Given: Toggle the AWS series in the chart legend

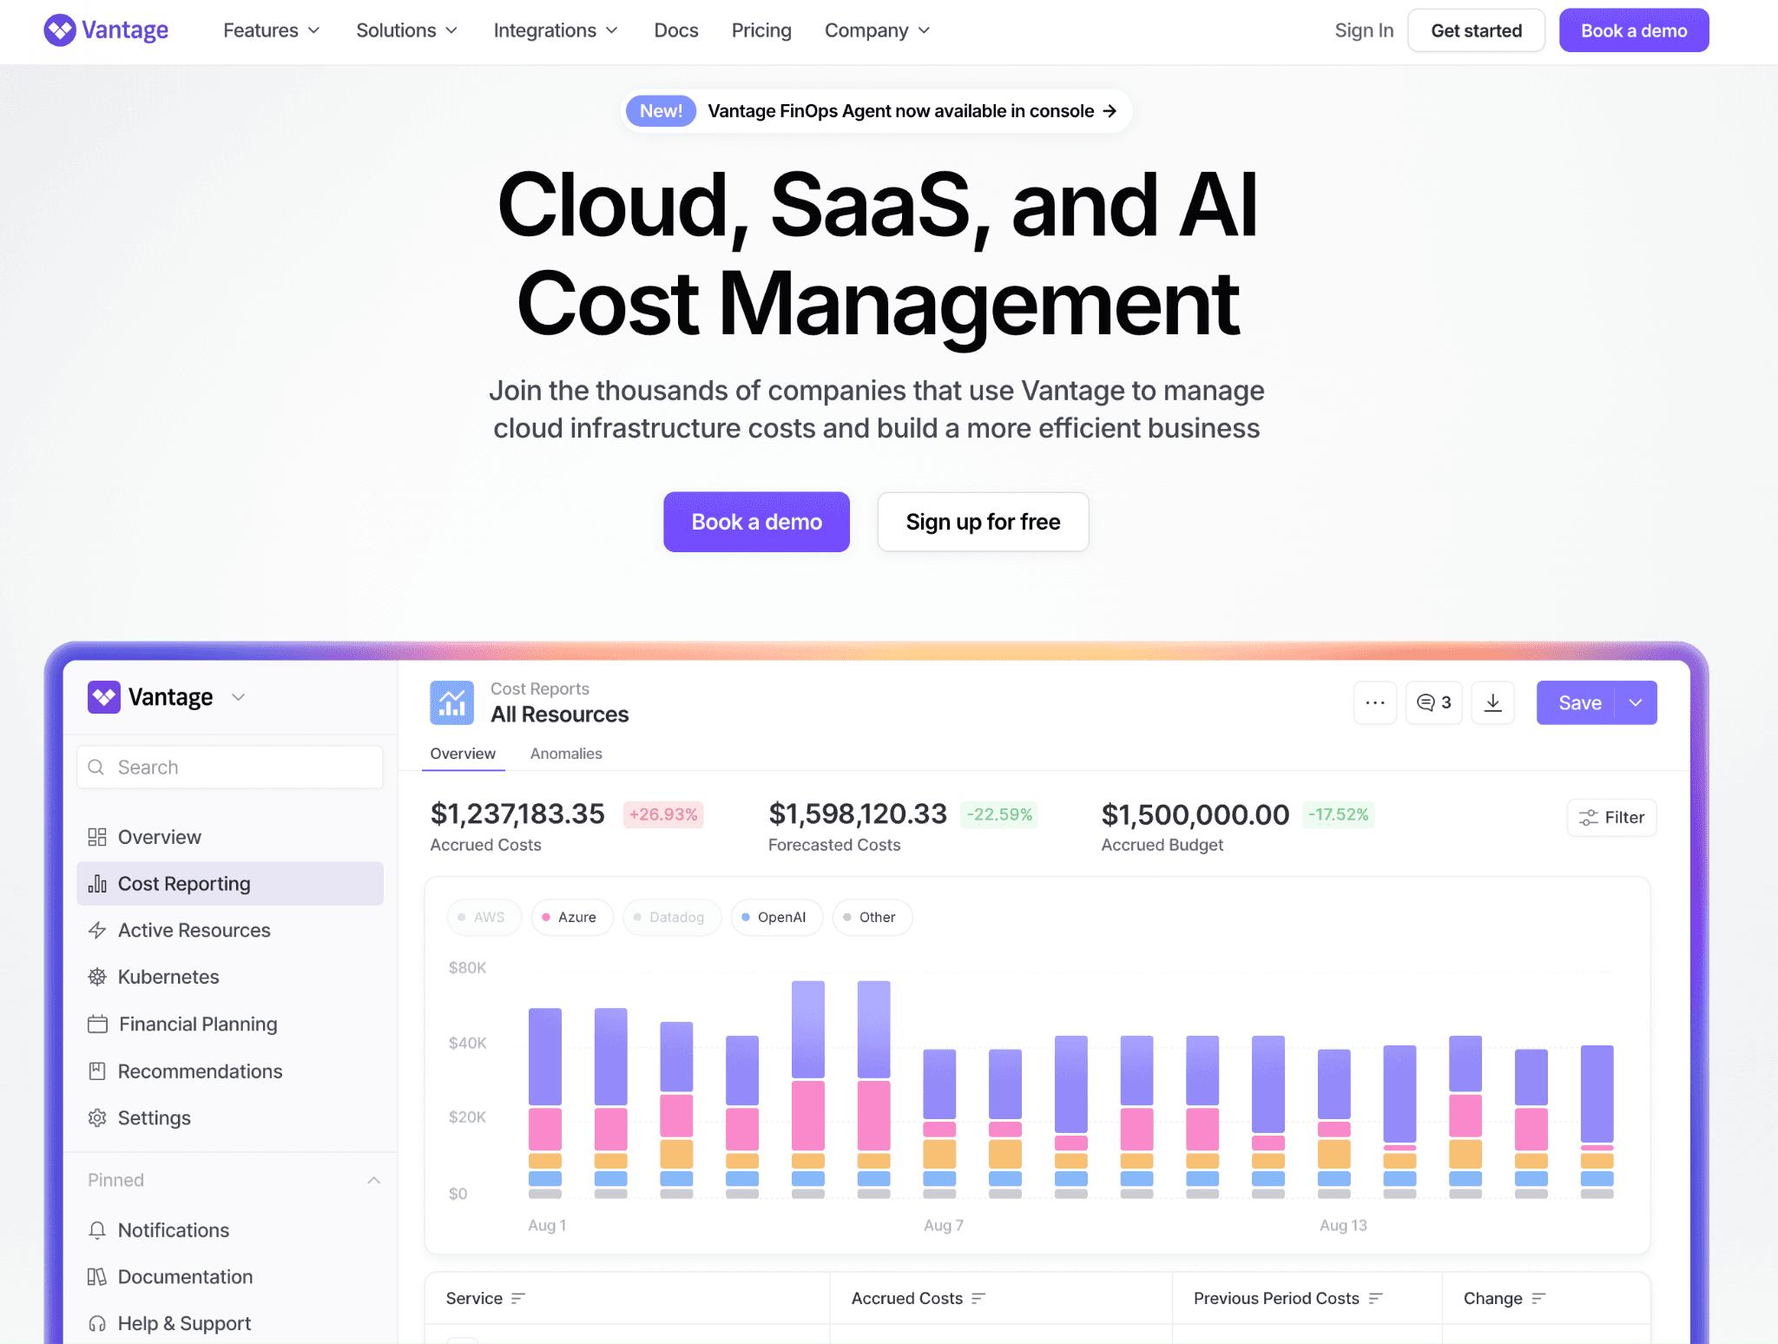Looking at the screenshot, I should [x=484, y=917].
